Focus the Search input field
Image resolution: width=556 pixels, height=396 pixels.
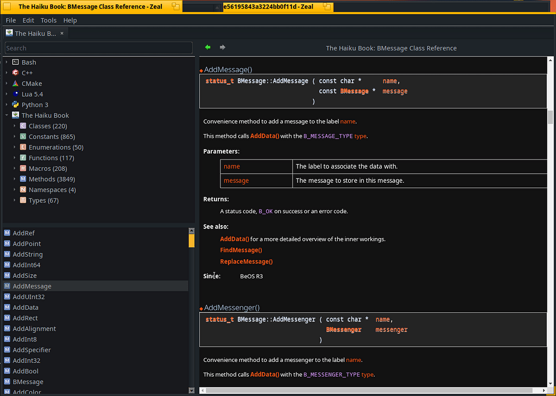[x=99, y=48]
